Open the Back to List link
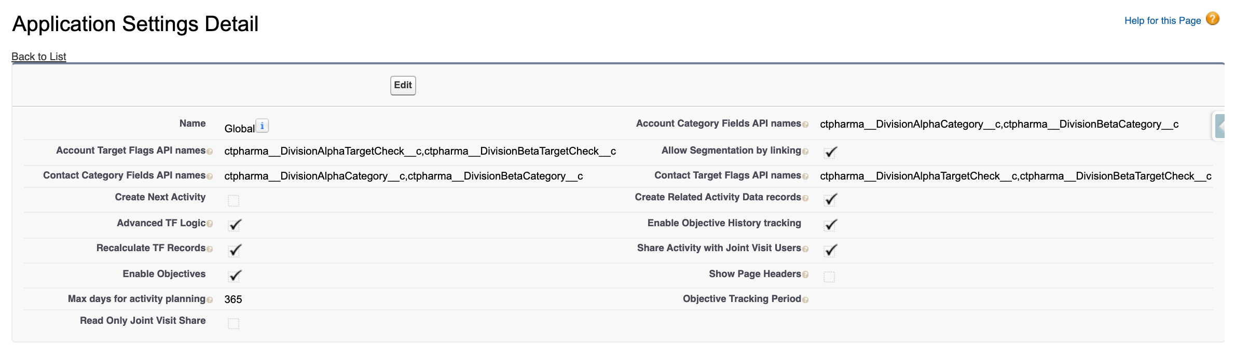The height and width of the screenshot is (357, 1235). point(39,57)
